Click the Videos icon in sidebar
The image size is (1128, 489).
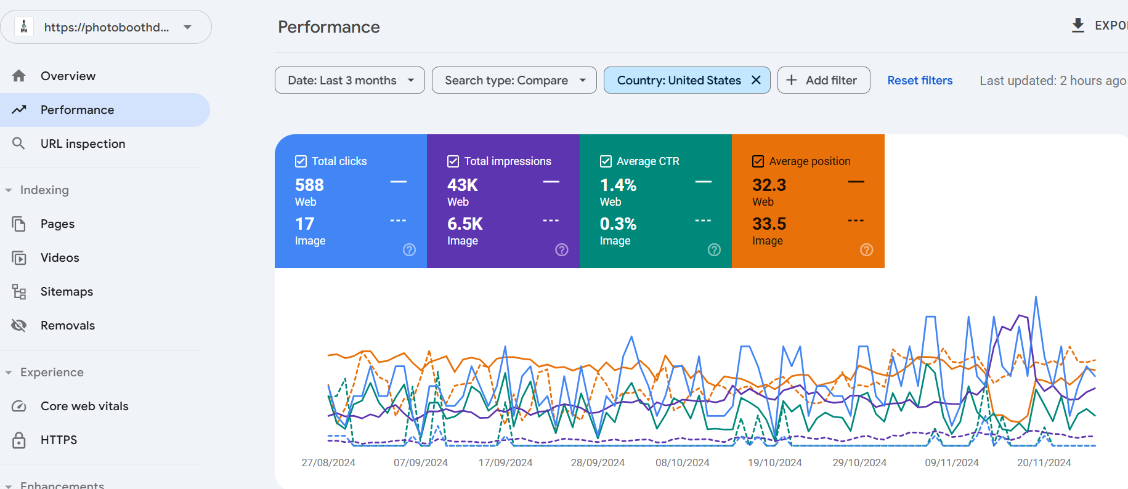pyautogui.click(x=19, y=257)
